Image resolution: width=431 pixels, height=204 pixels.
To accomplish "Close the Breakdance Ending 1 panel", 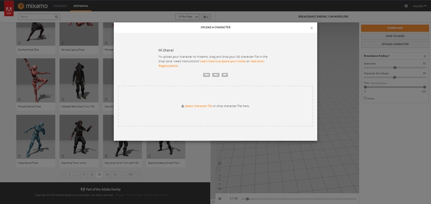I will tap(425, 57).
